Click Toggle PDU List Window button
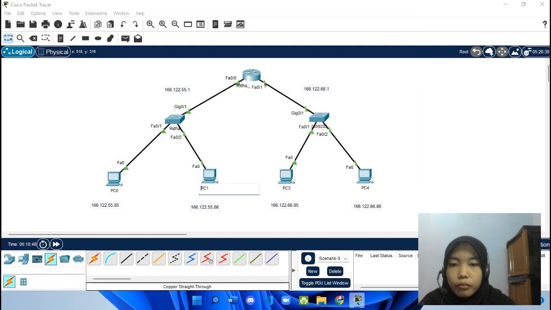This screenshot has width=551, height=310. click(x=325, y=283)
